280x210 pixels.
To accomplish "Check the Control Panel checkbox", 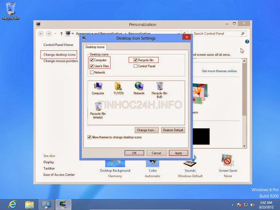I will (135, 66).
